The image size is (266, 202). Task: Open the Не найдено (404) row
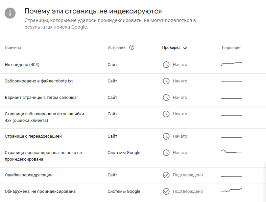pyautogui.click(x=22, y=65)
